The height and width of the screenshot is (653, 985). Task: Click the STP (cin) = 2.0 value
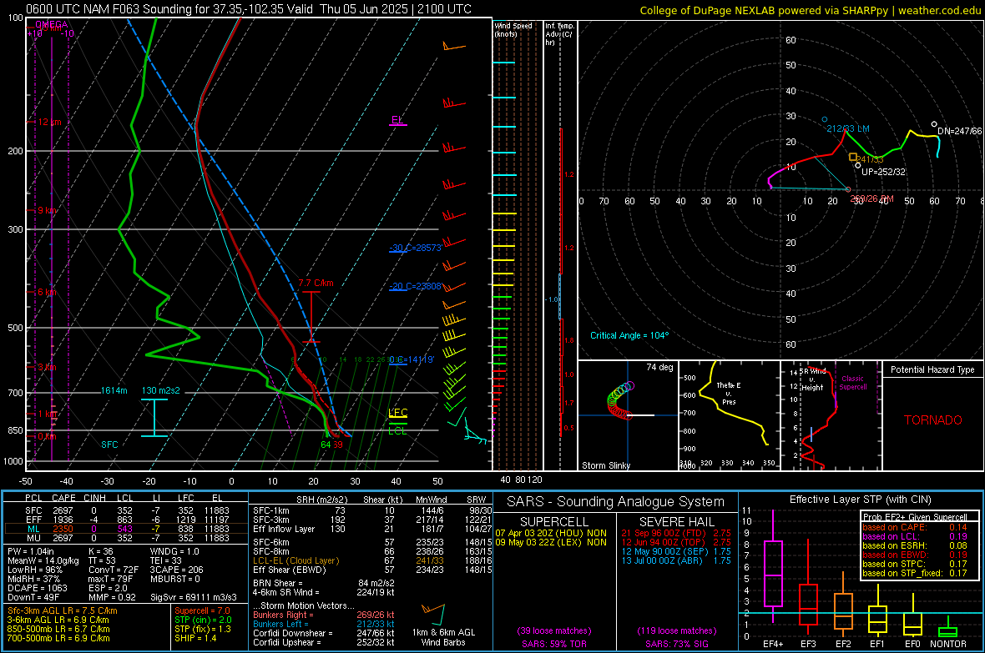point(203,620)
